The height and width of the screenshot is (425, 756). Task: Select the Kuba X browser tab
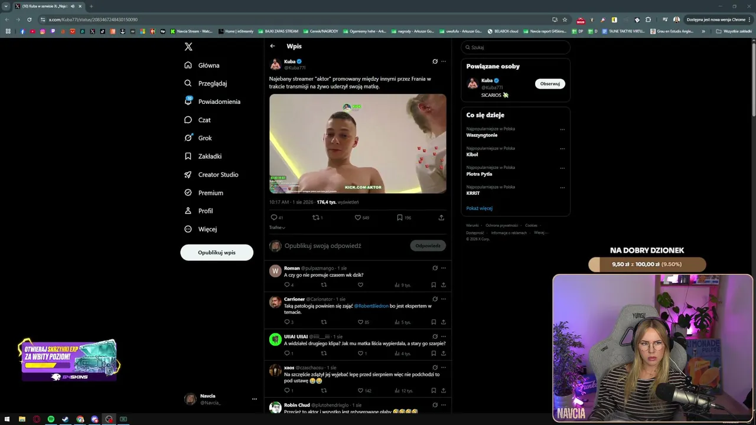pyautogui.click(x=48, y=6)
